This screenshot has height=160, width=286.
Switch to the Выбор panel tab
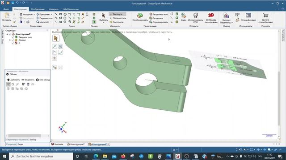[33, 140]
